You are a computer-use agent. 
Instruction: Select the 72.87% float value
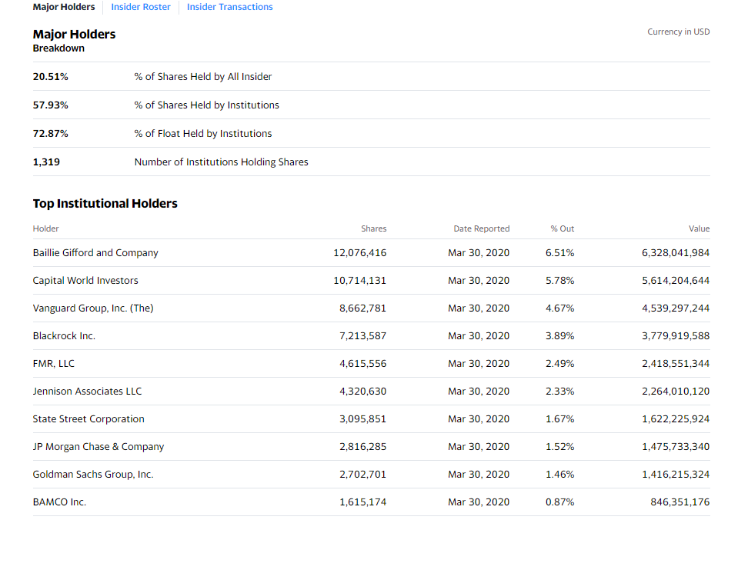(x=50, y=134)
